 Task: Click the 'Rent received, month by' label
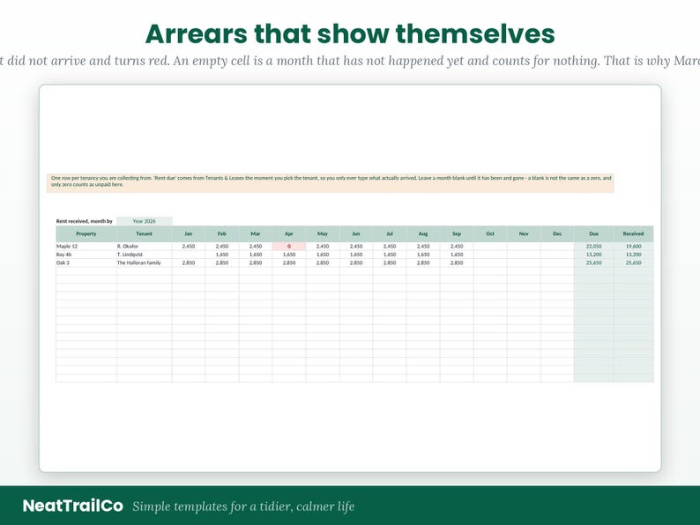click(x=85, y=221)
